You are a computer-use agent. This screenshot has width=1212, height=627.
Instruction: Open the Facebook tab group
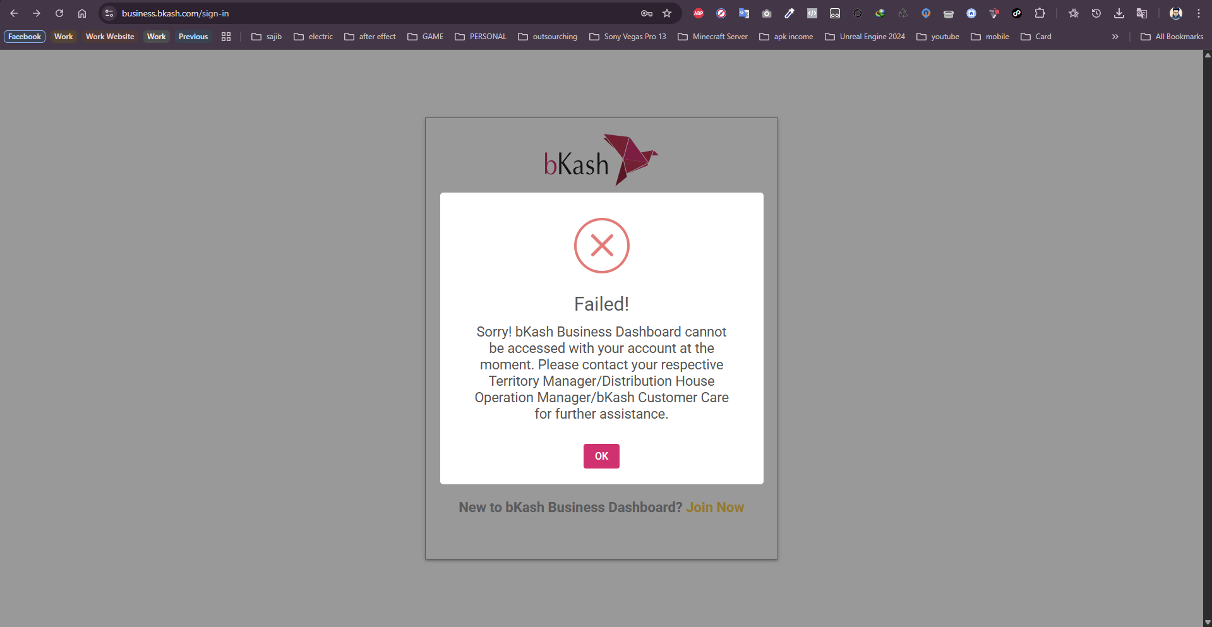25,37
